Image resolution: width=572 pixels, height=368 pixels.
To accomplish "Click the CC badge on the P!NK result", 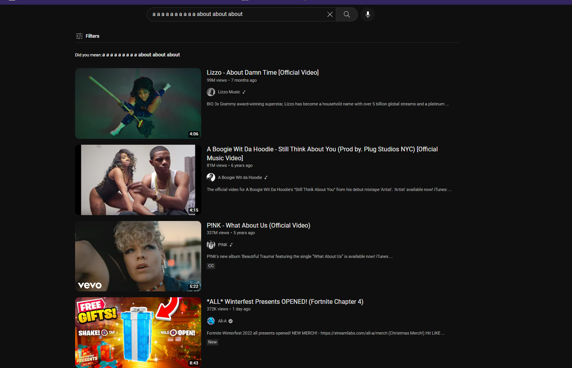I will tap(211, 266).
